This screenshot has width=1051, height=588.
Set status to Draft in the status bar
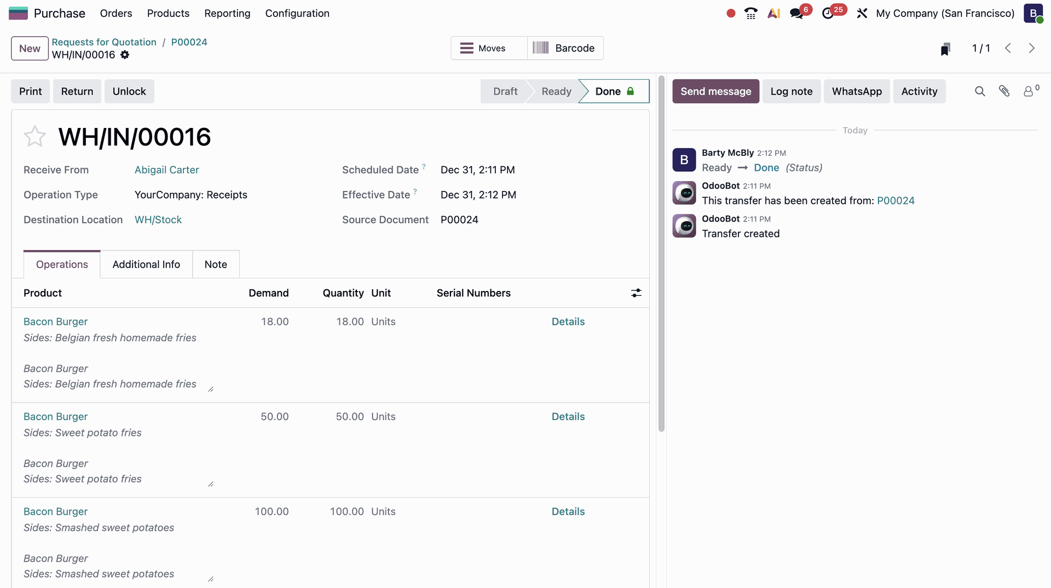click(x=504, y=91)
